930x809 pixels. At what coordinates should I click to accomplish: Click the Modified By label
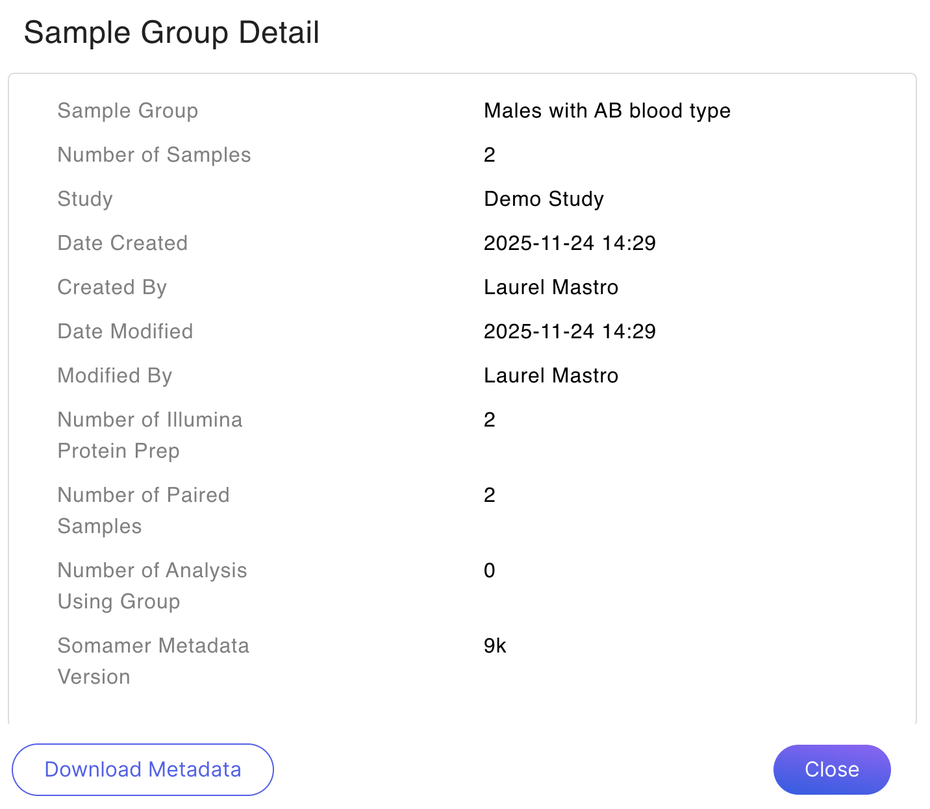pos(114,375)
